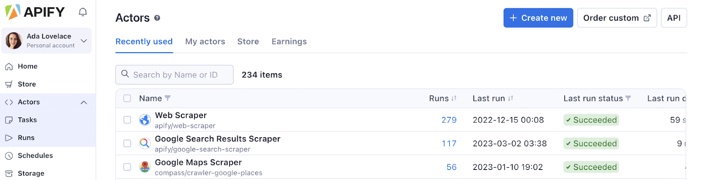Check the Web Scraper row checkbox
Screen dimensions: 704x180
coord(127,120)
